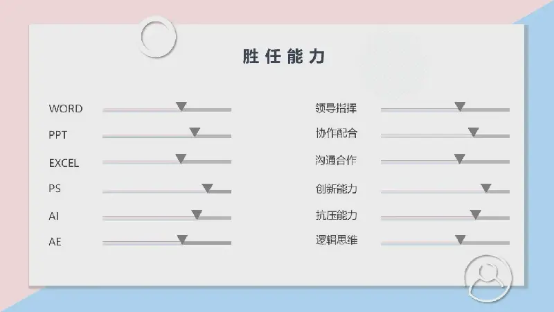The image size is (554, 312).
Task: Click the PPT slider triangle marker
Action: [195, 132]
